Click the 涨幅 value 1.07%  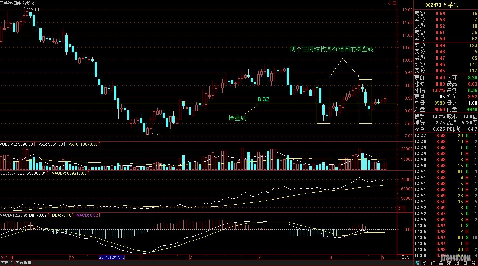[439, 90]
